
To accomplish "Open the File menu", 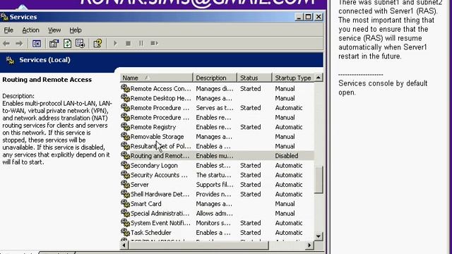I will tap(8, 30).
